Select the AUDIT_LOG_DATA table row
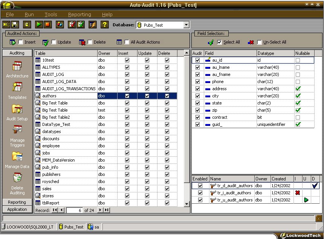Viewport: 324px width, 239px height. tap(106, 82)
